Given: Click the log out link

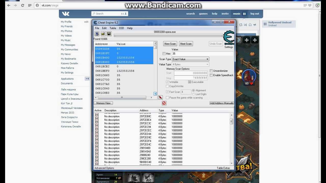Looking at the screenshot, I should (255, 14).
